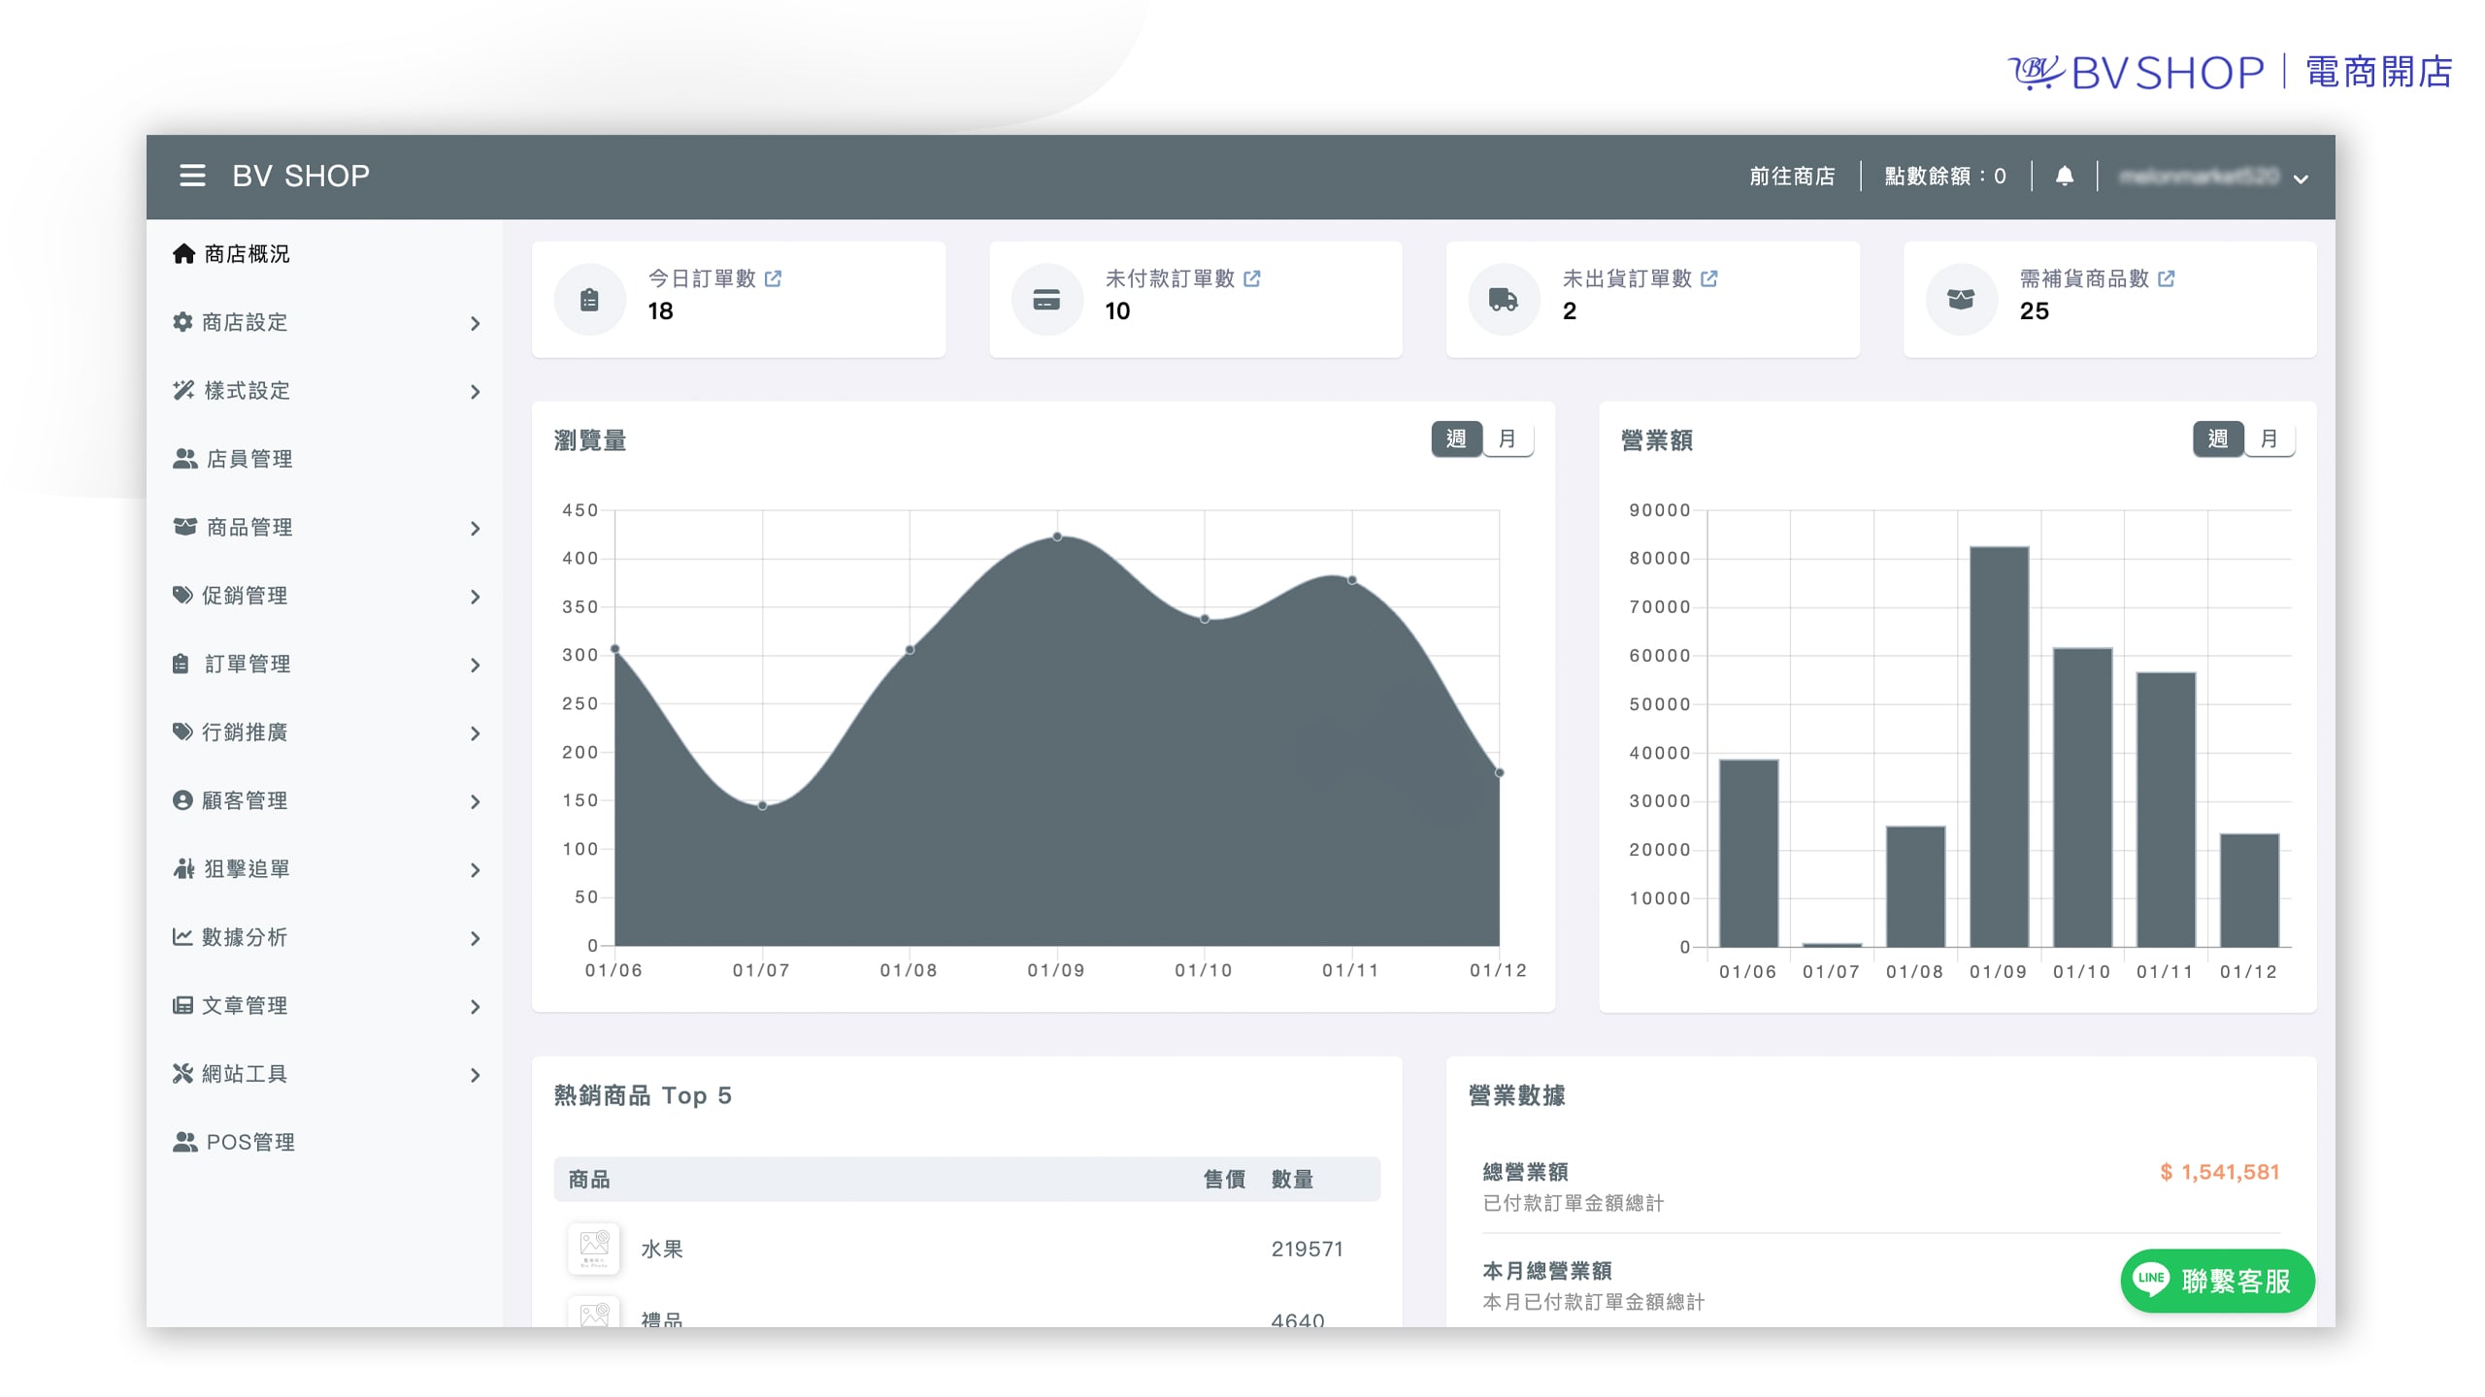2485x1397 pixels.
Task: Click the 水果 product thumbnail
Action: [593, 1249]
